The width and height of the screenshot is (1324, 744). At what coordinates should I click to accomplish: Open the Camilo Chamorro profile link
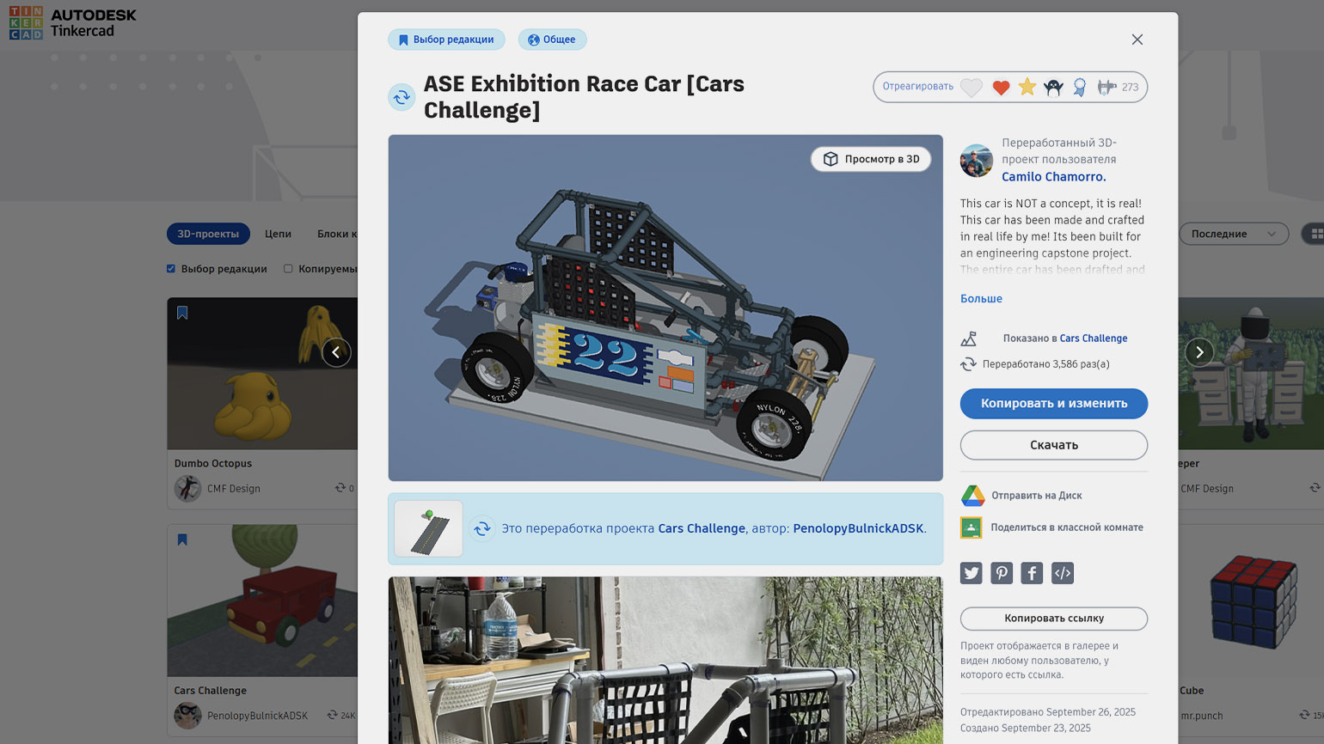1053,177
